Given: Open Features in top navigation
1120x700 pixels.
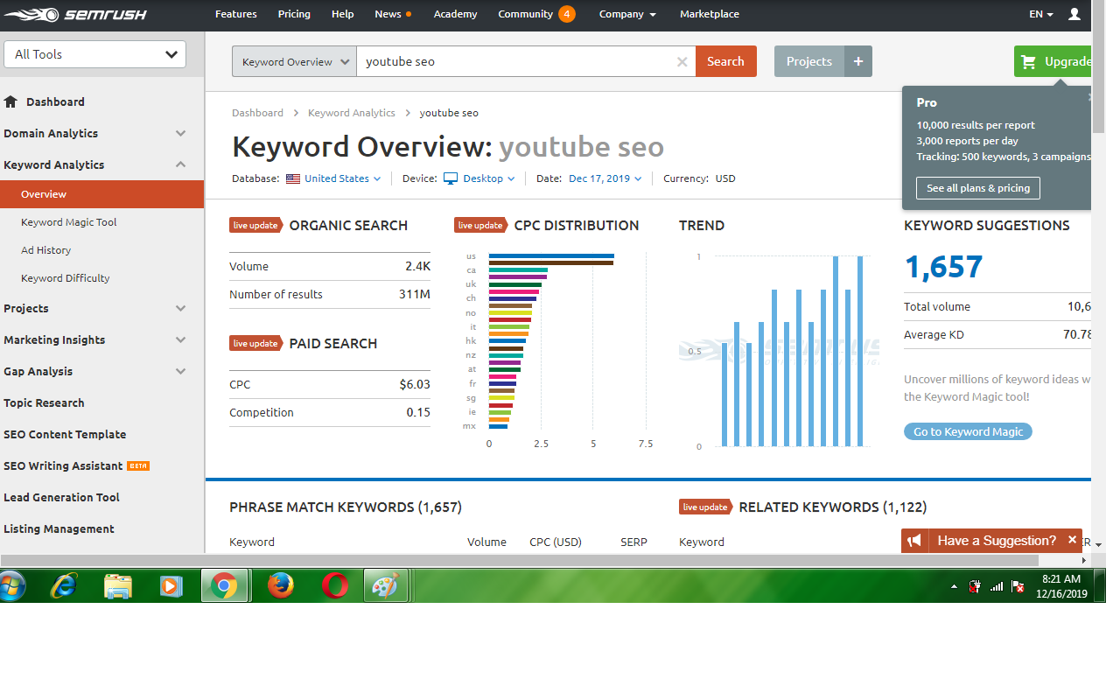Looking at the screenshot, I should (x=236, y=14).
